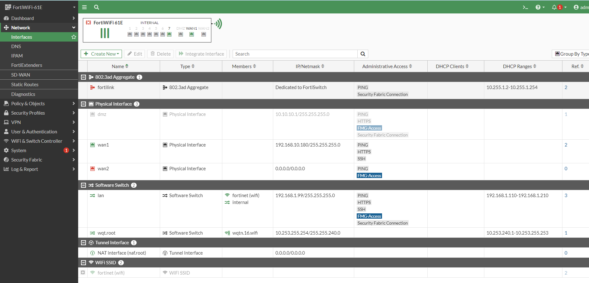
Task: Select the wan1 interface row name
Action: (x=103, y=145)
